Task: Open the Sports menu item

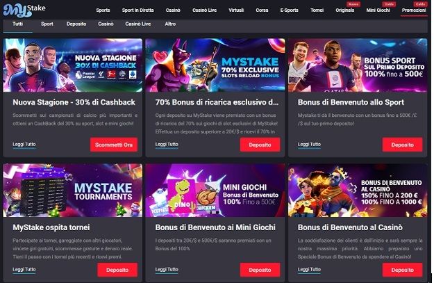Action: click(103, 10)
